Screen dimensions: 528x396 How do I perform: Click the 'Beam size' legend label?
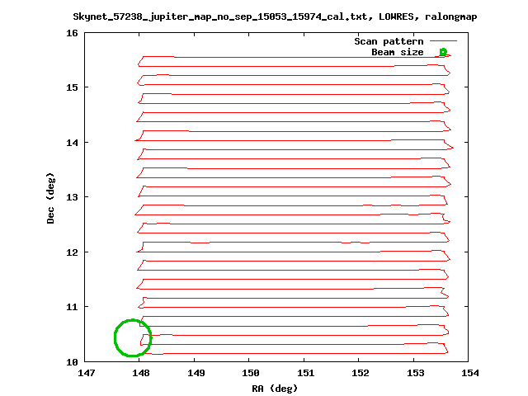398,52
